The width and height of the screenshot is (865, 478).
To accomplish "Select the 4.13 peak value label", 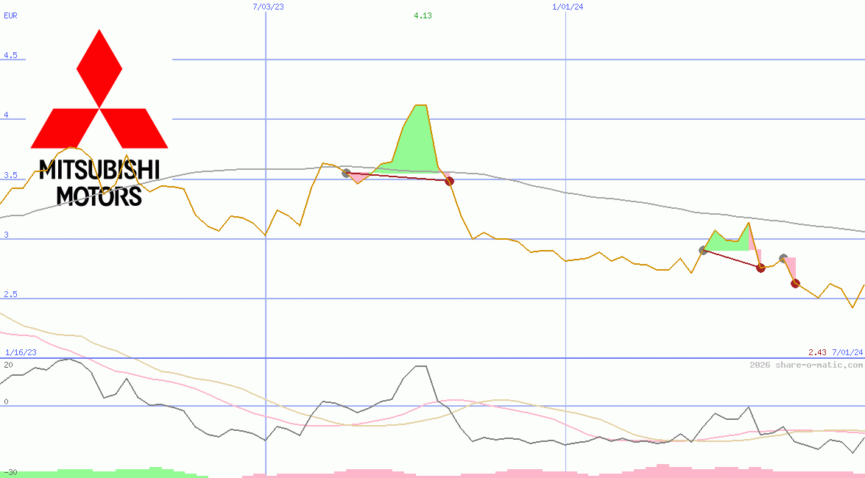I will pos(422,15).
